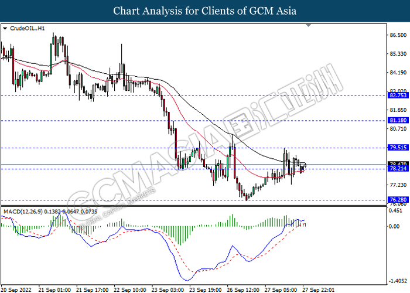Select the 81.180 price level label
This screenshot has width=410, height=293.
[x=398, y=120]
